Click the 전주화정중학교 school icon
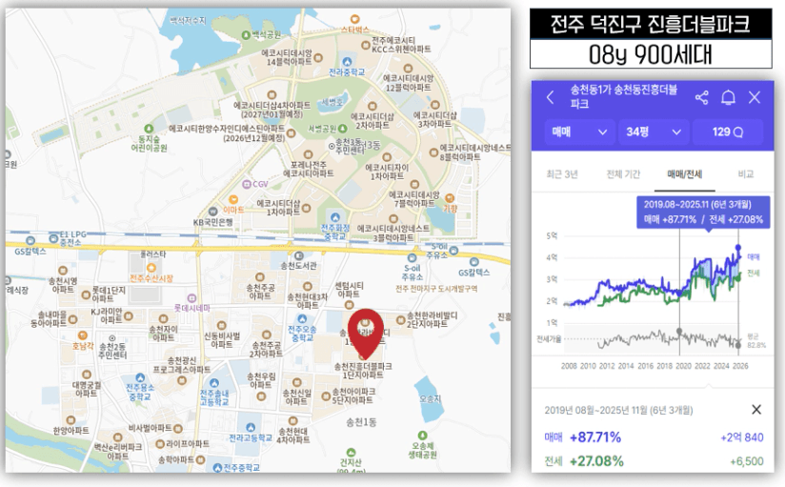Image resolution: width=785 pixels, height=487 pixels. [335, 217]
